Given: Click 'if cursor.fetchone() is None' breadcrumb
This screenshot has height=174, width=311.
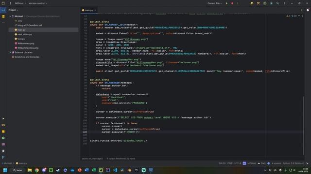Looking at the screenshot, I should click(121, 159).
